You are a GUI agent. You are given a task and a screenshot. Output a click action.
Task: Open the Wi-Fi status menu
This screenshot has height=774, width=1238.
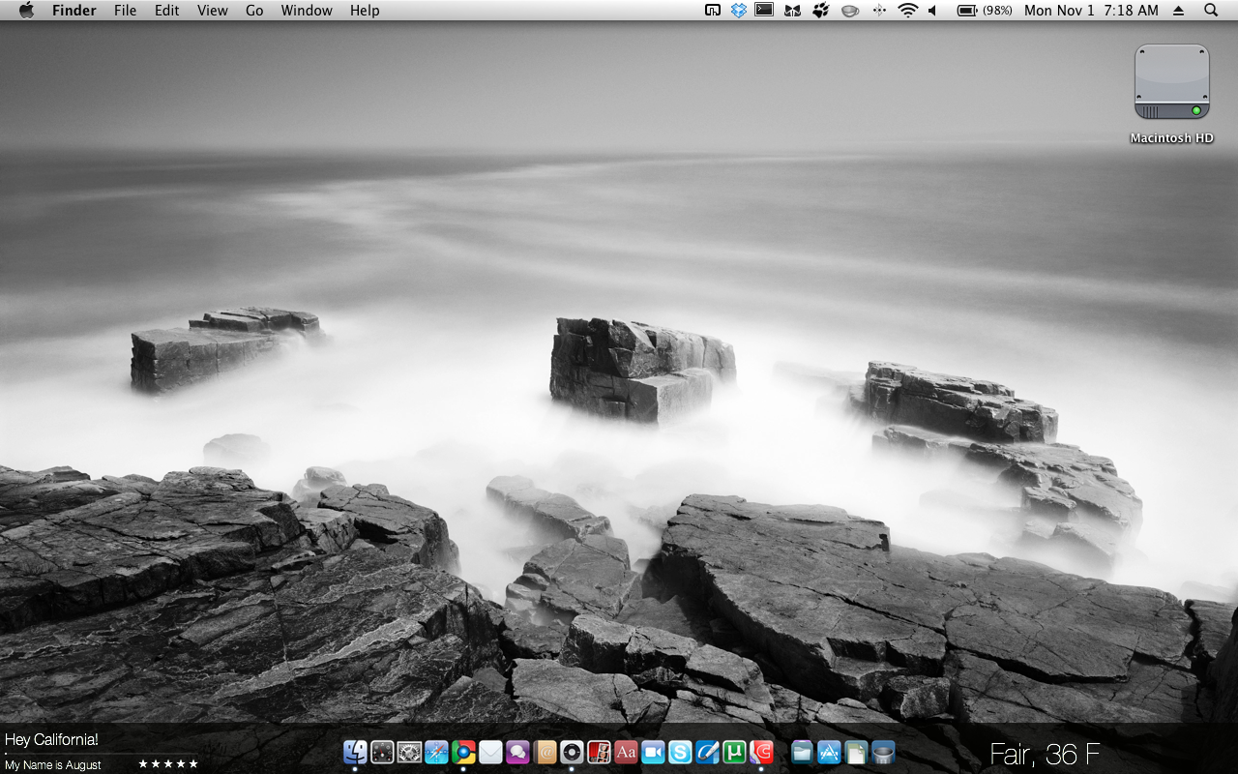pyautogui.click(x=907, y=11)
